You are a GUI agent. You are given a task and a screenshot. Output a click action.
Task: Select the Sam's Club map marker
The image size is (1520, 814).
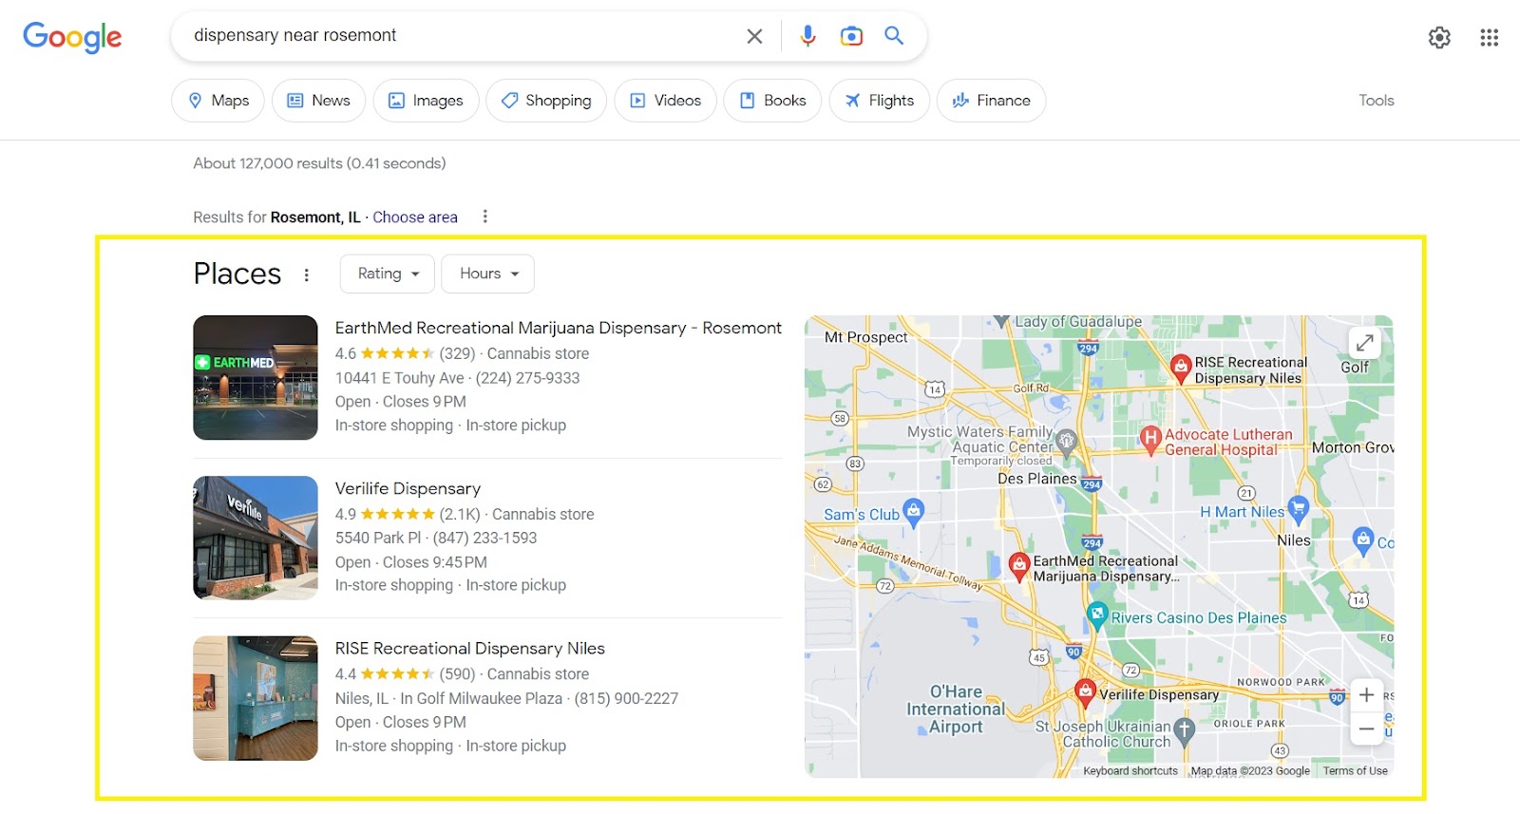(x=913, y=511)
